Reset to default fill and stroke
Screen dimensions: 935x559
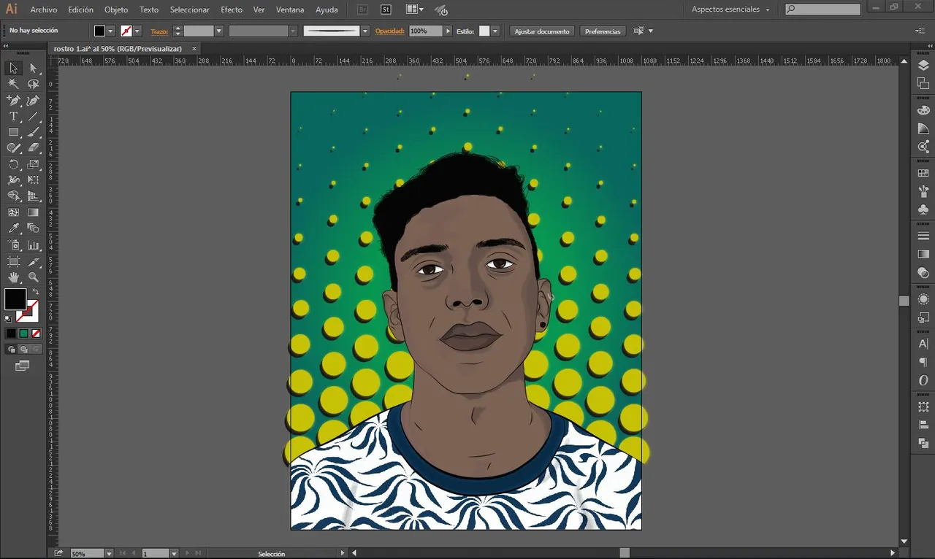8,318
